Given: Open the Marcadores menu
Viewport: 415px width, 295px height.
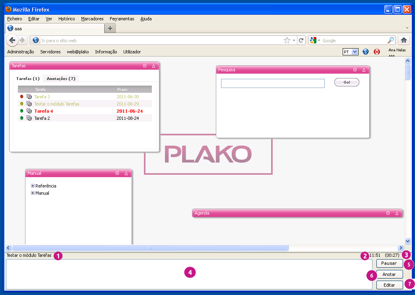Looking at the screenshot, I should point(92,19).
